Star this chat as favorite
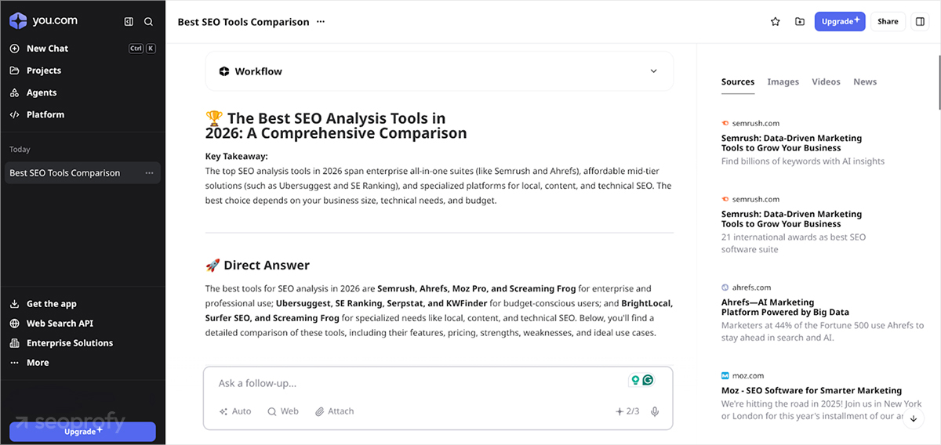 776,22
